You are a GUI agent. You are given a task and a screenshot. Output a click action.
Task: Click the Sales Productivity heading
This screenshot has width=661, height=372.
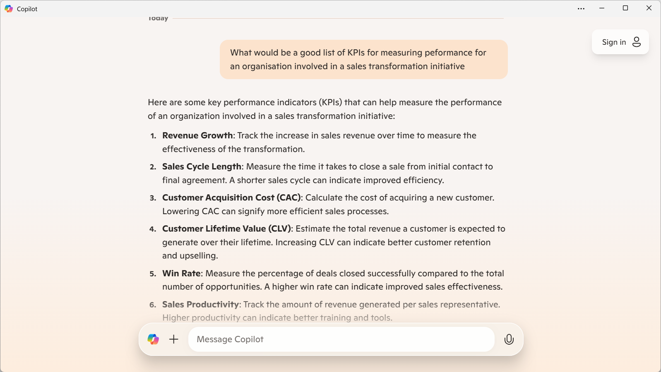pyautogui.click(x=200, y=304)
